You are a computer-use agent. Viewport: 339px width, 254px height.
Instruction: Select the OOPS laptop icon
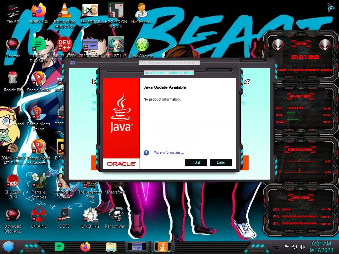(65, 218)
